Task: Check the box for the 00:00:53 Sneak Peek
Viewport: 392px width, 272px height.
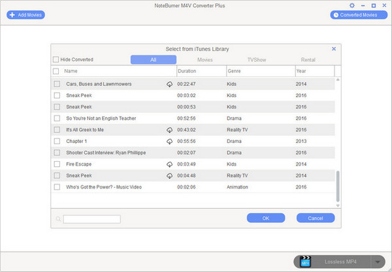Action: click(57, 107)
